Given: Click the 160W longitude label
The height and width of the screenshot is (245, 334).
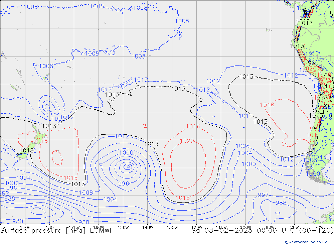Looking at the screenshot, I should tap(99, 228).
